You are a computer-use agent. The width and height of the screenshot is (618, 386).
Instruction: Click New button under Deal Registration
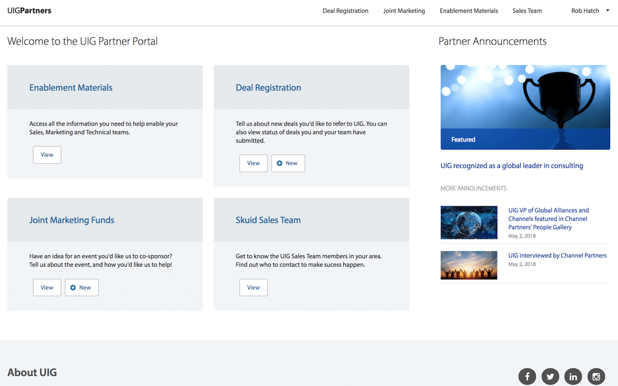point(288,163)
